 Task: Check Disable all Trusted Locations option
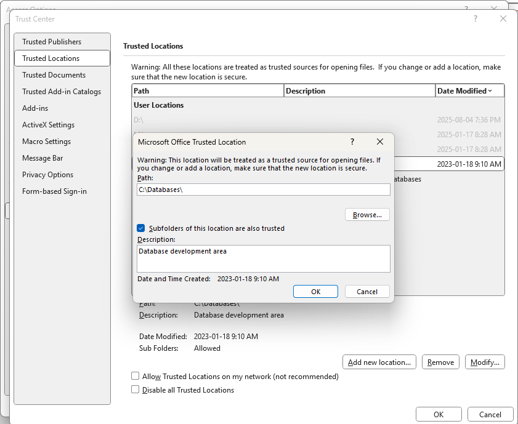point(136,390)
